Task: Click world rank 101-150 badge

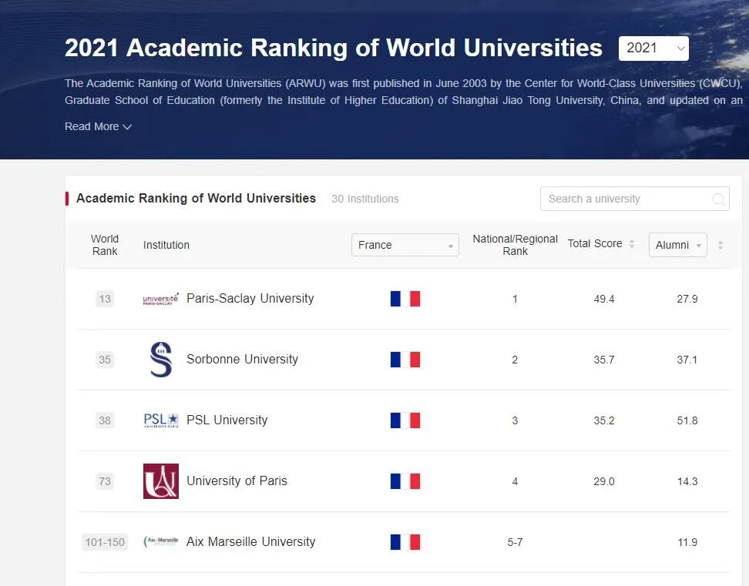Action: 105,542
